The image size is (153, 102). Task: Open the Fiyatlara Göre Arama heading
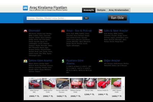pyautogui.click(x=75, y=62)
